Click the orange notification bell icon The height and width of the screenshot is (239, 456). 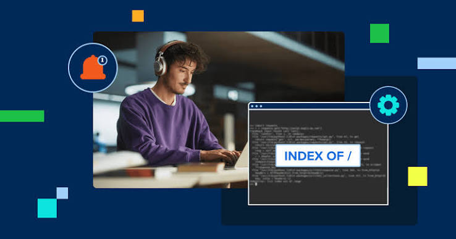pos(93,68)
